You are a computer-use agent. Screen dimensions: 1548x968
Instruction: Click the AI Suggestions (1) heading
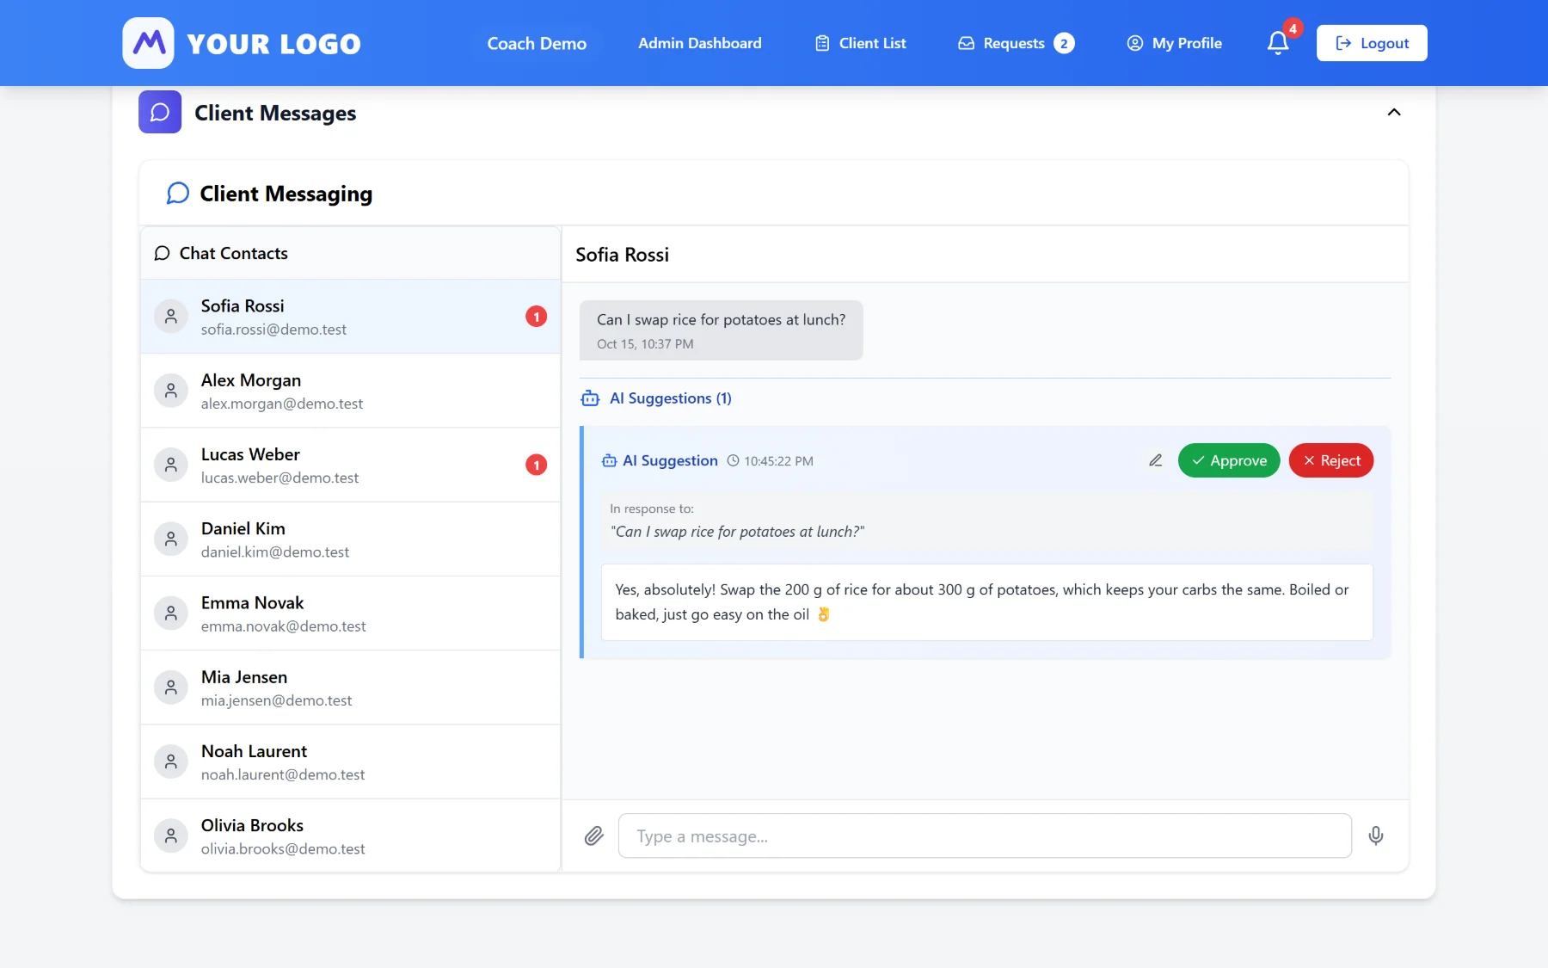(x=671, y=398)
